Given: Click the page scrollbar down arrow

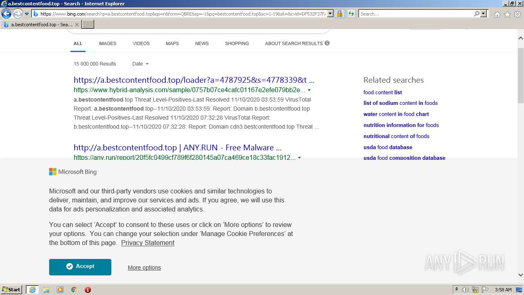Looking at the screenshot, I should (521, 275).
